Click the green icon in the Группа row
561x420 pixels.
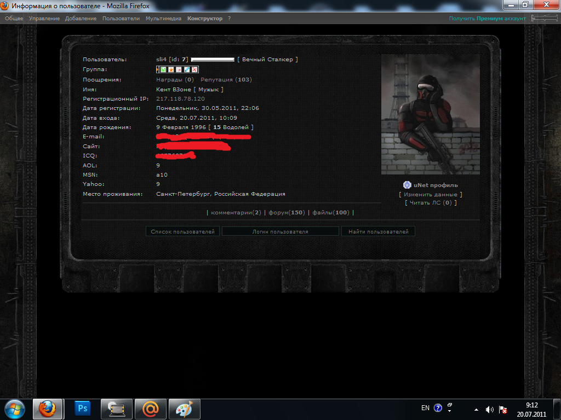point(163,69)
